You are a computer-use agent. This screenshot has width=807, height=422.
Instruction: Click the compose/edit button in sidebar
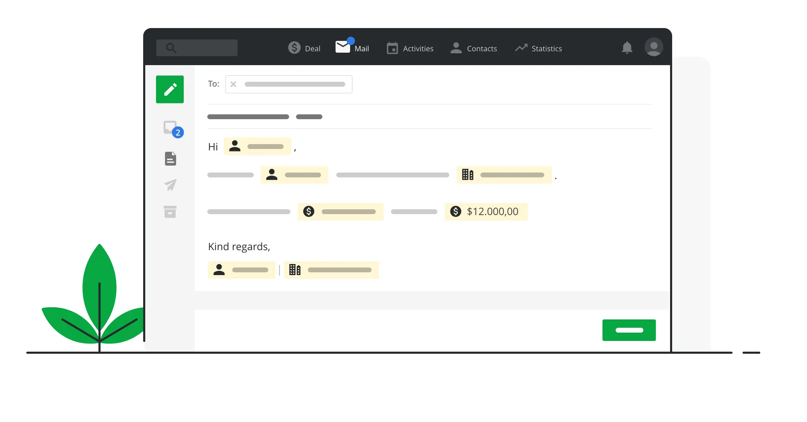pos(170,89)
